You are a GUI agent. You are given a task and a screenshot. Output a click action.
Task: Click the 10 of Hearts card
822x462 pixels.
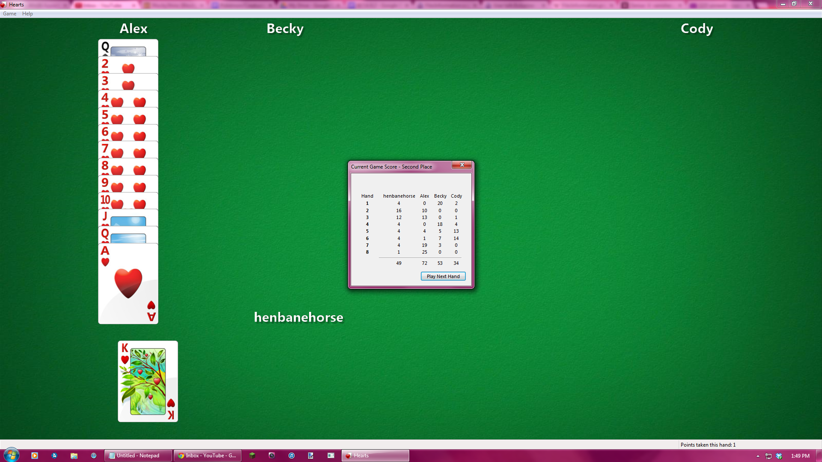[x=128, y=201]
